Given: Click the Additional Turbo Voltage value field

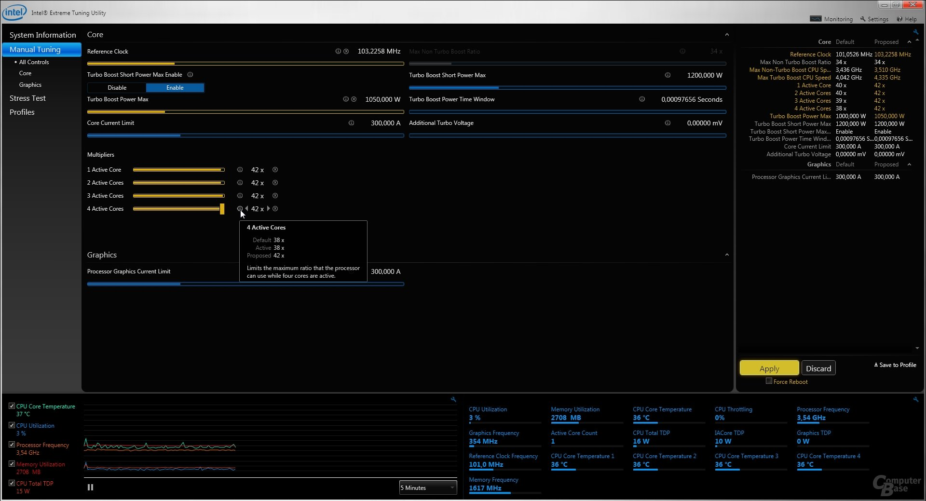Looking at the screenshot, I should pos(705,123).
